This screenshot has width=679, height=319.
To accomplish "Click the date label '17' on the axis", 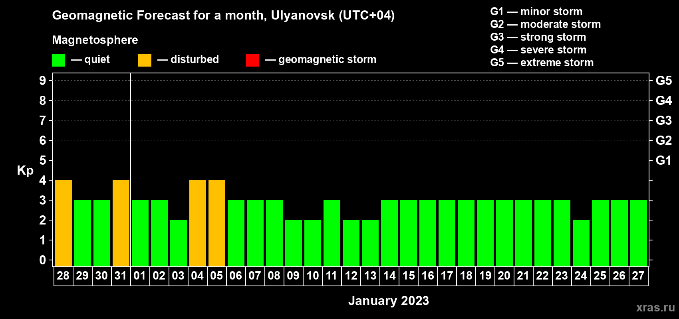I will pyautogui.click(x=447, y=276).
